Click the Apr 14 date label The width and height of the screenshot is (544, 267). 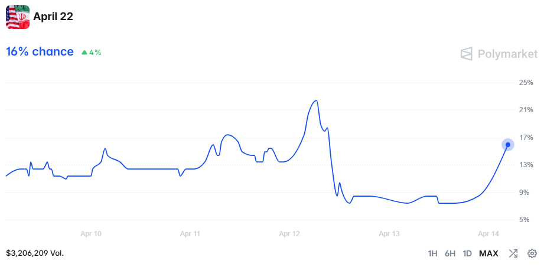[489, 234]
